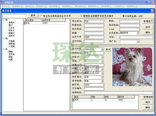Click the 芯片编号 input field

click(x=94, y=89)
